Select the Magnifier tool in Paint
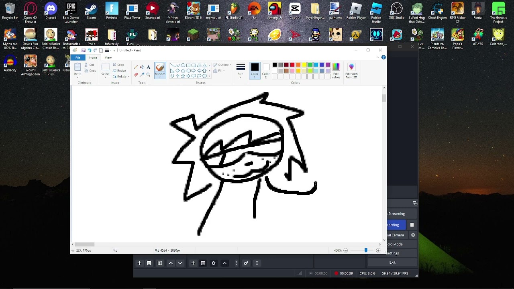This screenshot has width=514, height=289. coord(149,75)
